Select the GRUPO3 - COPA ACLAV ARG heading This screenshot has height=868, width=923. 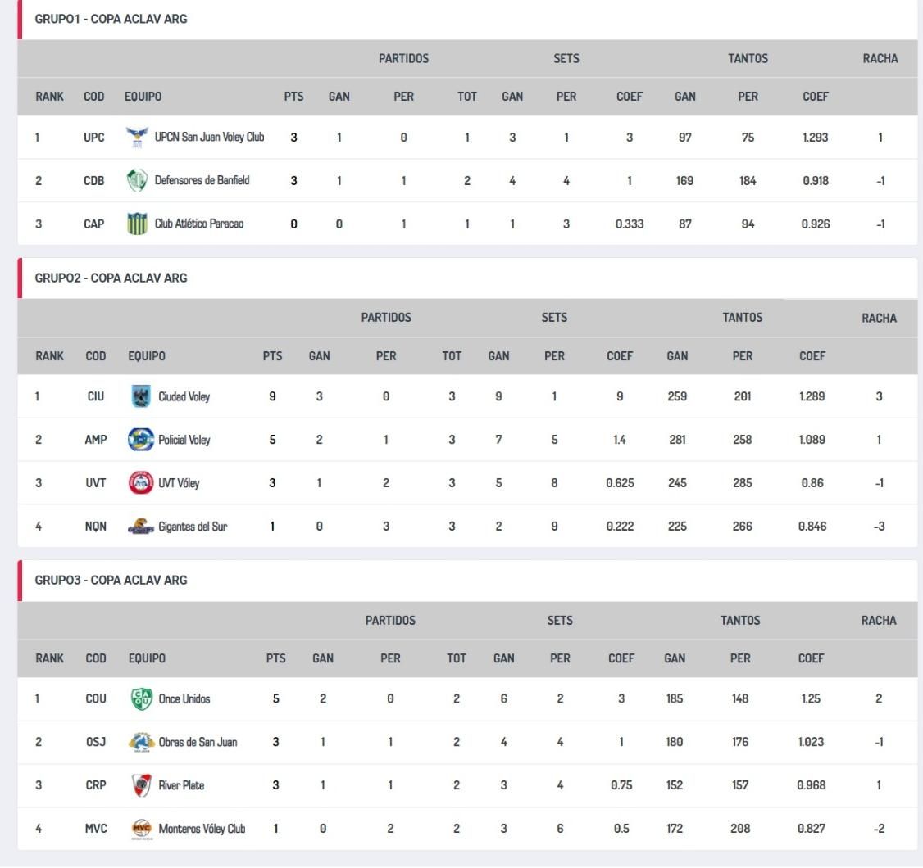(111, 581)
